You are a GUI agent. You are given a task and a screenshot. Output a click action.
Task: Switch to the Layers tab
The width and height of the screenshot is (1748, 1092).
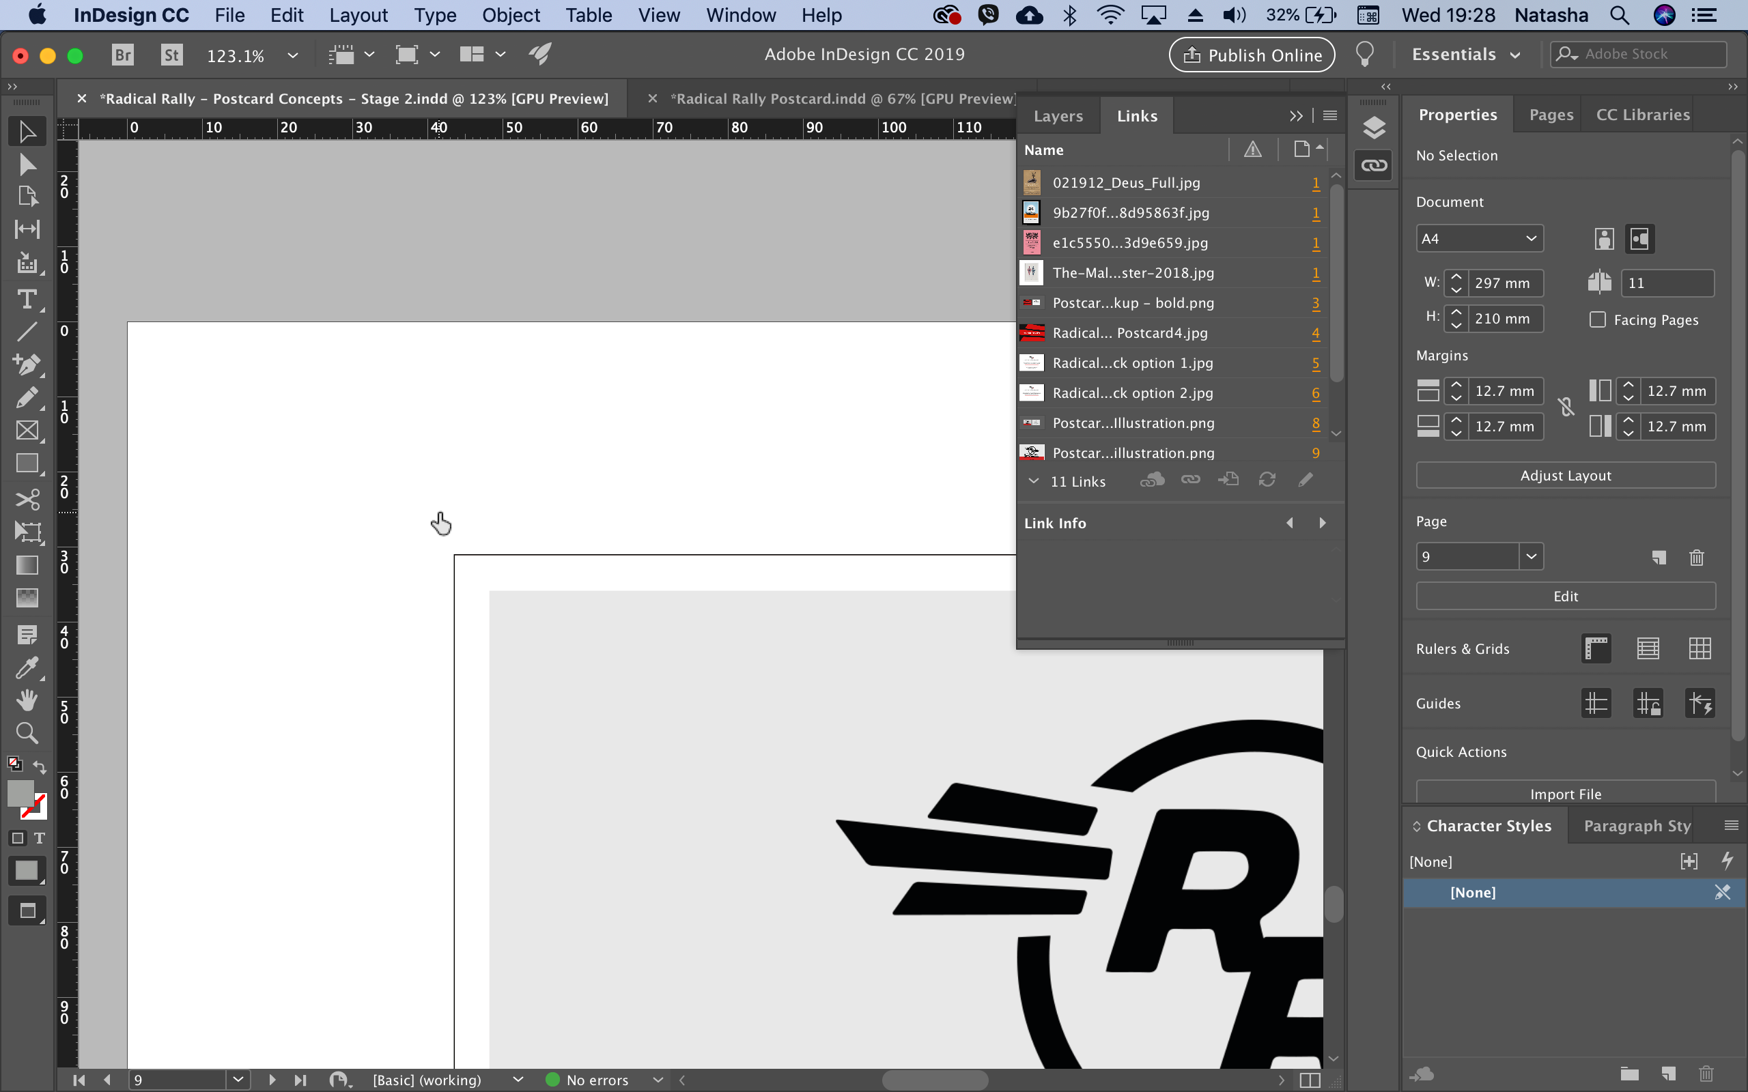[x=1058, y=115]
